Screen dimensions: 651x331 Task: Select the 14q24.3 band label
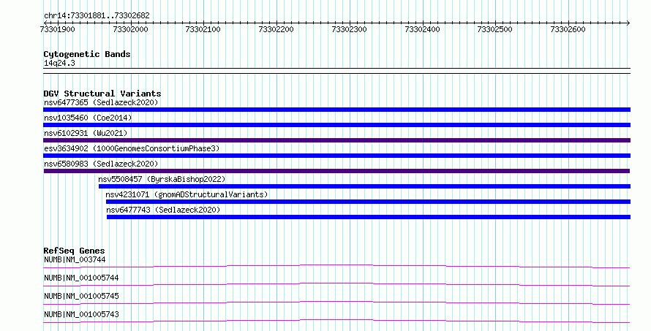[x=59, y=64]
